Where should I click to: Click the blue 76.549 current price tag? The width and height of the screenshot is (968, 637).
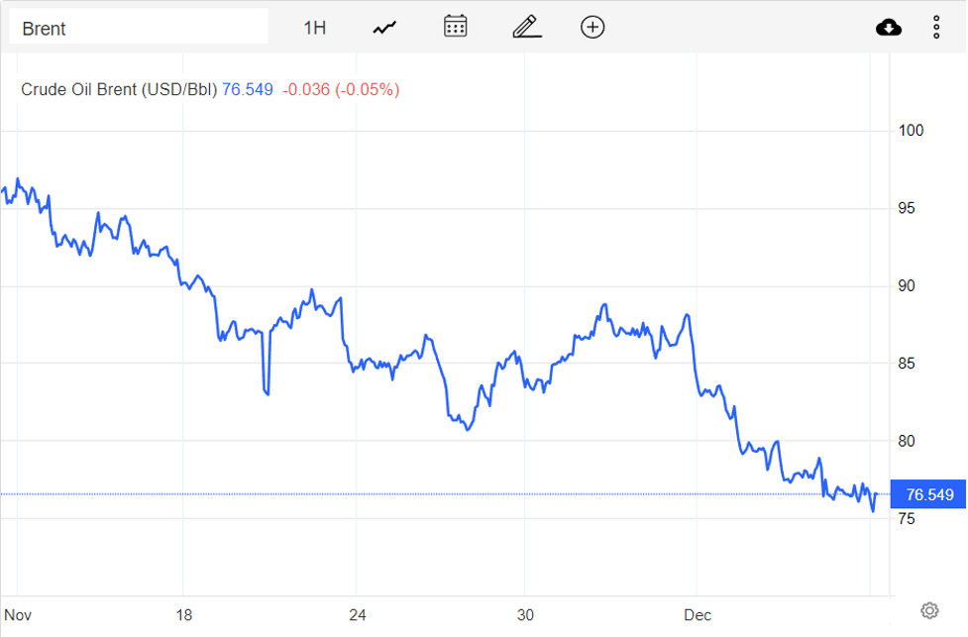(x=928, y=494)
